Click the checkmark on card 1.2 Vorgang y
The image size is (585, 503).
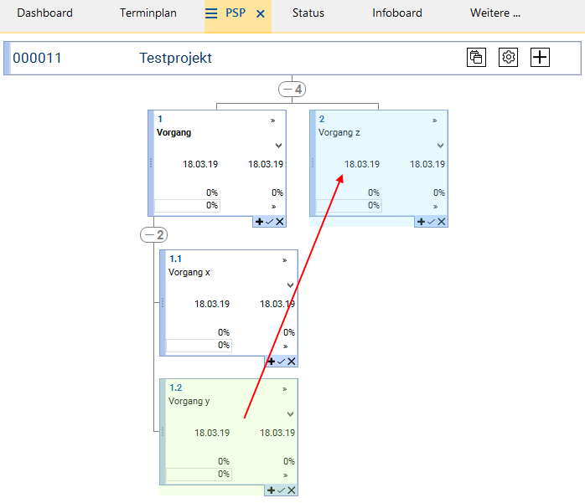pyautogui.click(x=282, y=490)
